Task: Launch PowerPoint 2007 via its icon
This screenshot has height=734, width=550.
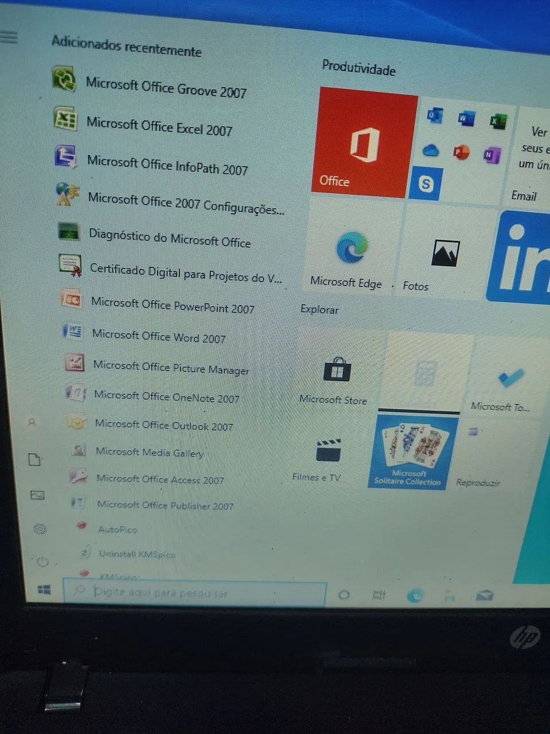Action: click(x=71, y=299)
